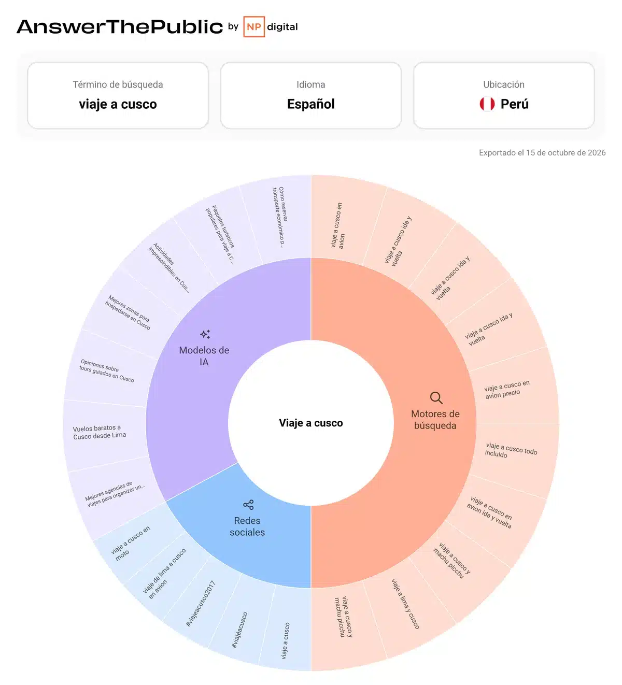Click the share icon above Redes sociales

[248, 505]
